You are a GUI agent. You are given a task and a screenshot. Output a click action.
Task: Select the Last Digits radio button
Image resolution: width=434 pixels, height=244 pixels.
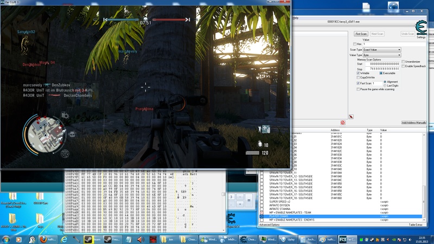[x=385, y=86]
